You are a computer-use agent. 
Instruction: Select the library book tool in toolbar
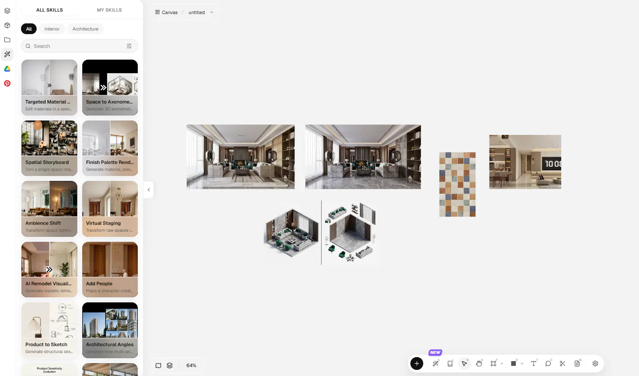pyautogui.click(x=450, y=364)
